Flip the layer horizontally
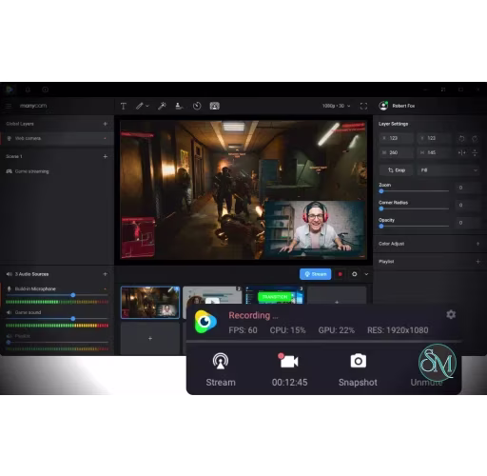487x476 pixels. point(461,152)
